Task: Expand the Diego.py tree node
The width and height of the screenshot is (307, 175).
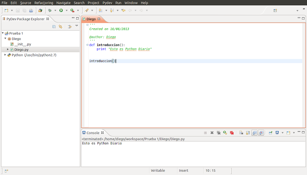Action: click(8, 50)
